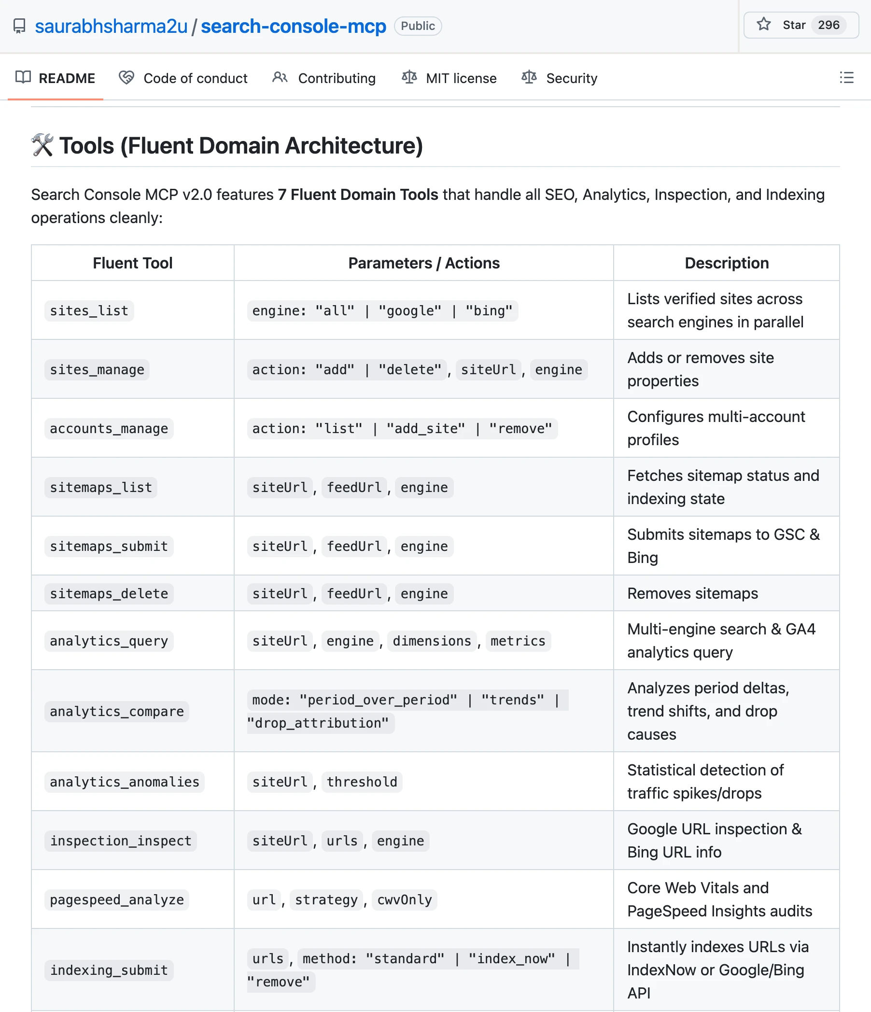871x1012 pixels.
Task: Click the Public visibility badge
Action: pyautogui.click(x=418, y=27)
